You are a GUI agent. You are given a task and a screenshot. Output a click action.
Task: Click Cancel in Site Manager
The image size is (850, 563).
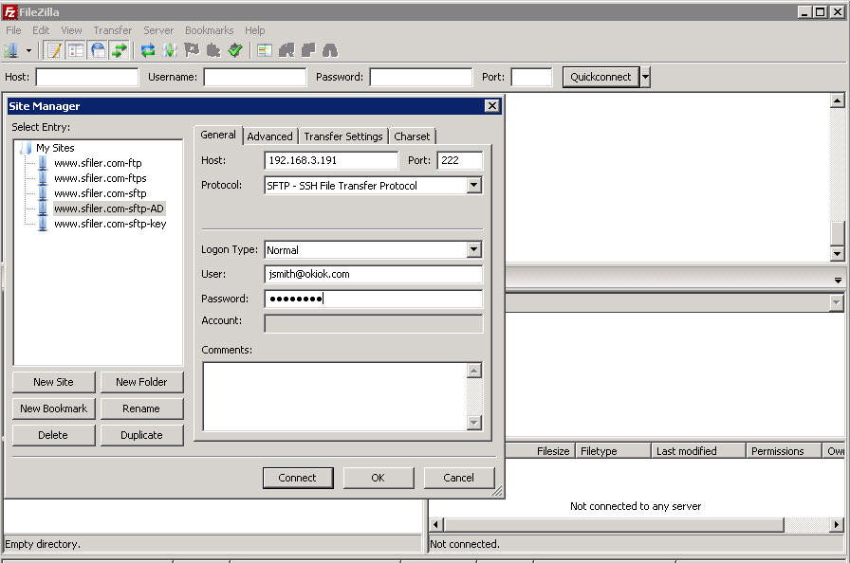coord(458,478)
